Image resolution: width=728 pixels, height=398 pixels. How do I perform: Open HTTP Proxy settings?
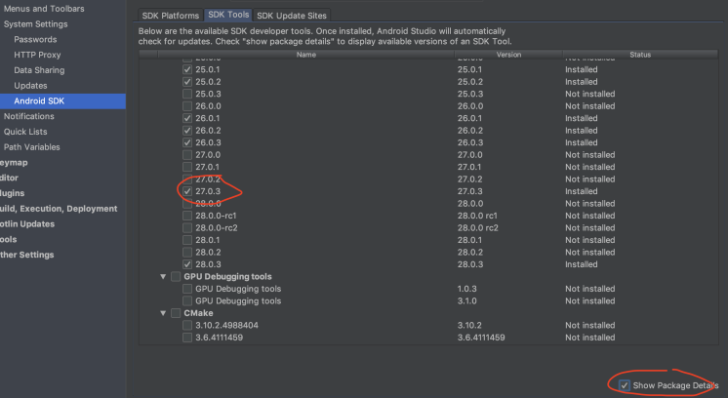point(37,55)
